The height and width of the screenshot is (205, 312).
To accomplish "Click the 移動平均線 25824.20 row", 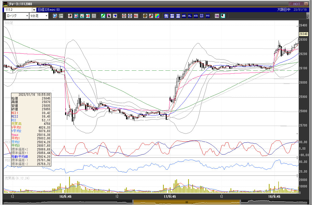I will [31, 157].
